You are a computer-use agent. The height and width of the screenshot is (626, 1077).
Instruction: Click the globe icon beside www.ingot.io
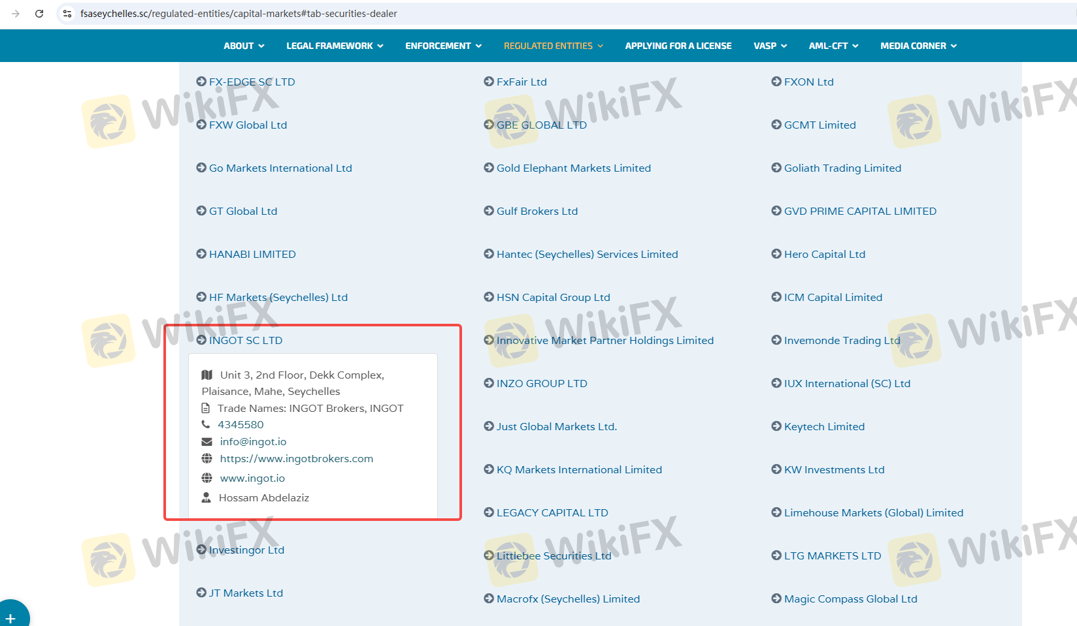[x=207, y=478]
